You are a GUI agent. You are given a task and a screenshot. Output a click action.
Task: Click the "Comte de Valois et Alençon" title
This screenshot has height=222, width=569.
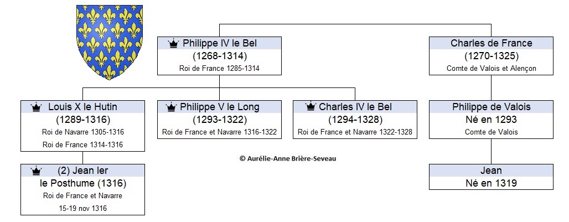[x=492, y=68]
